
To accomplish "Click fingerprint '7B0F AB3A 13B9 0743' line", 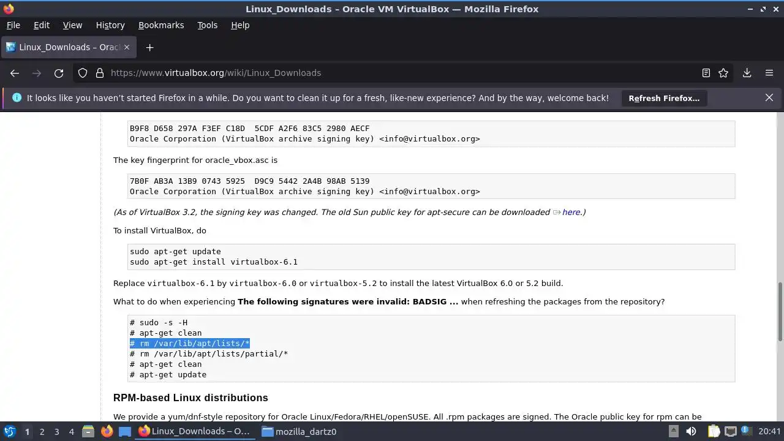I will coord(249,181).
